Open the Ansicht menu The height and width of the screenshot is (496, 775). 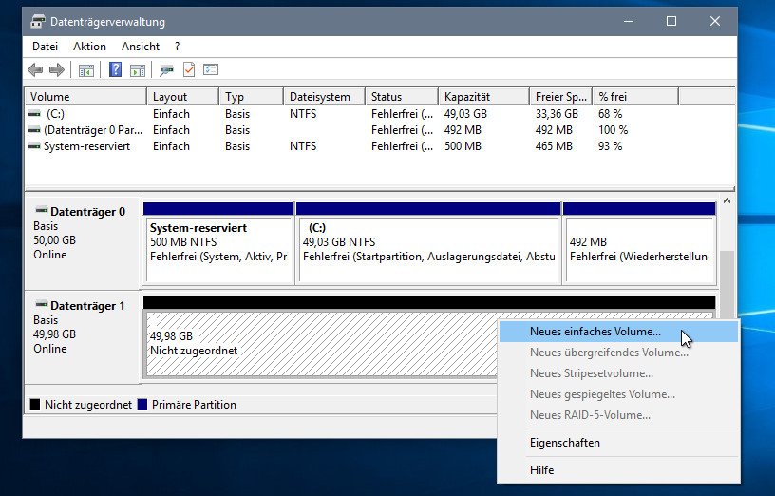coord(141,47)
